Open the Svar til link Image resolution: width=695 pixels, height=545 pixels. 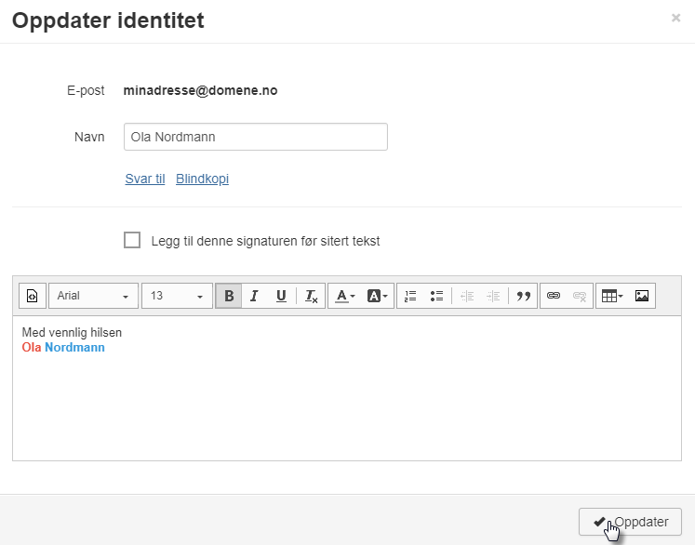(145, 179)
